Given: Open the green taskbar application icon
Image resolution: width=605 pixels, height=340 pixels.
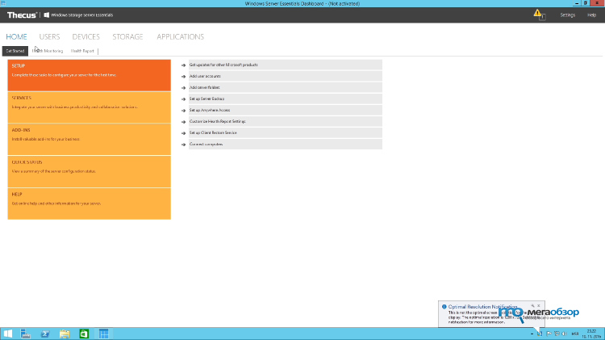Looking at the screenshot, I should [84, 334].
